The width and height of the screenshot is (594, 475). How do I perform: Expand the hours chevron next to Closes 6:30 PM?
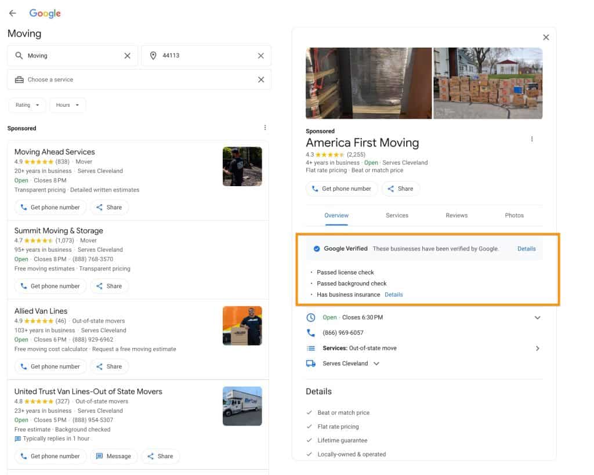coord(537,317)
